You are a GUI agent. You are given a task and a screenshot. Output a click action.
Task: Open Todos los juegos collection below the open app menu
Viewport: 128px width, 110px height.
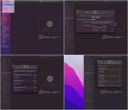(x=5, y=46)
